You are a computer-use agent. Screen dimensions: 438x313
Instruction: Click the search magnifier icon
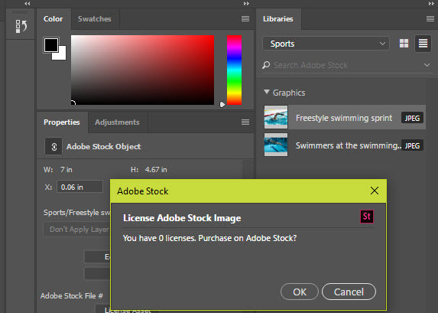266,65
